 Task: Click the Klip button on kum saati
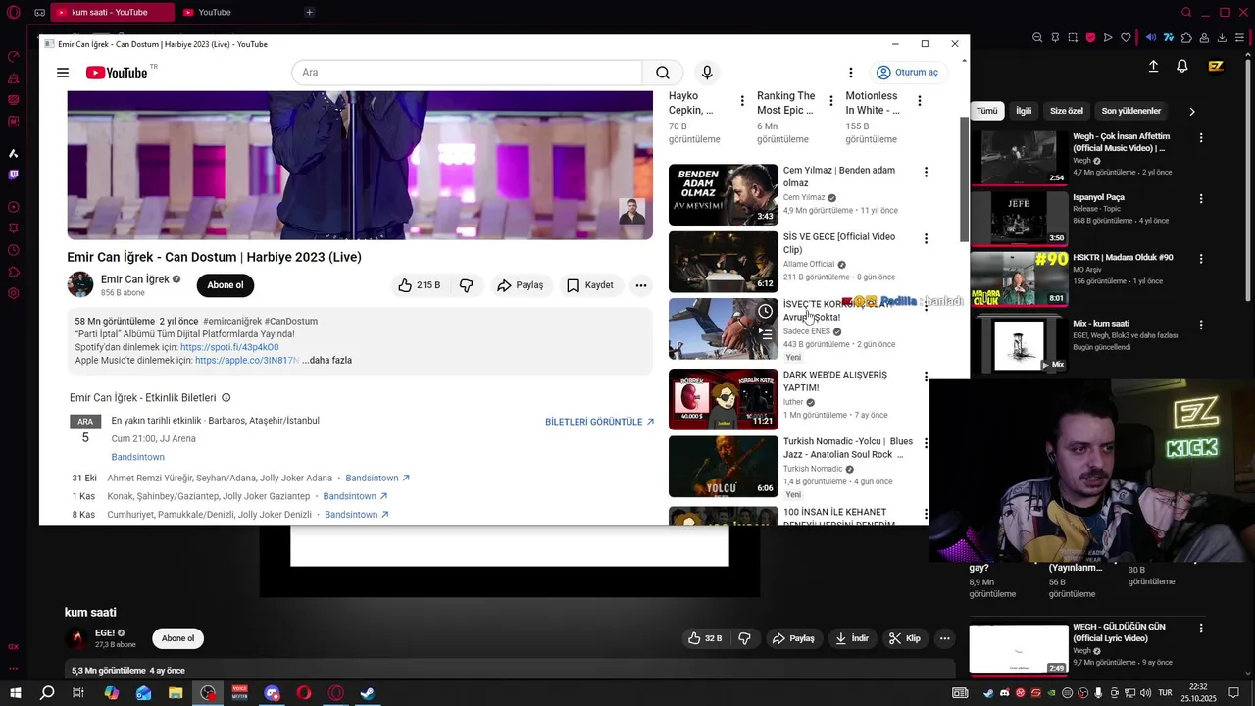coord(904,638)
